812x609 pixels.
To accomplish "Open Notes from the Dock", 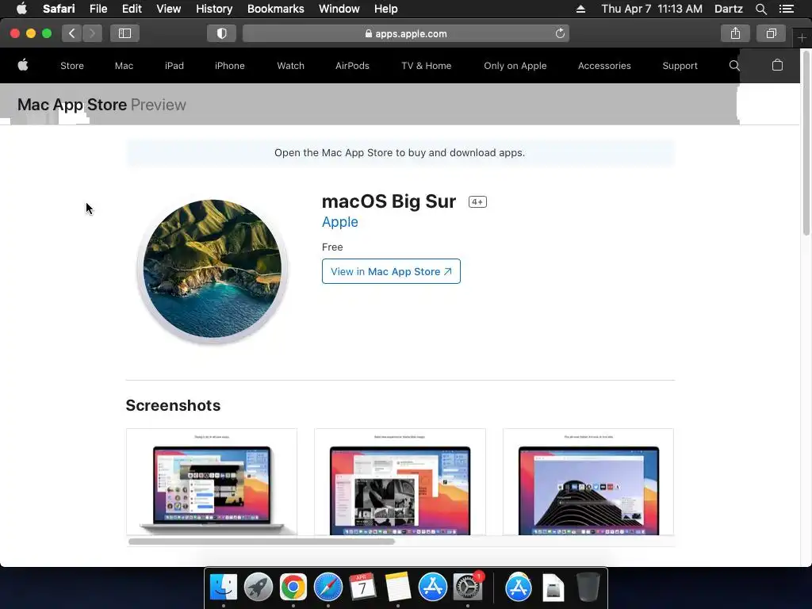I will coord(398,588).
